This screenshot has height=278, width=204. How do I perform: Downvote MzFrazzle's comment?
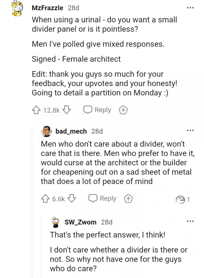pos(67,110)
